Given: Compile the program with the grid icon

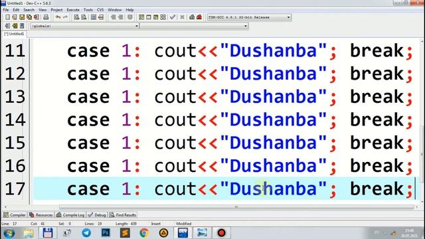Looking at the screenshot, I should point(141,17).
